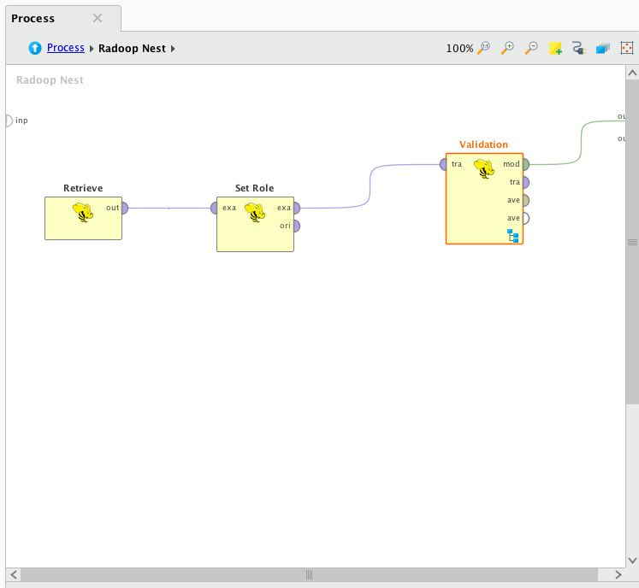
Task: Click the auto-fit process icon
Action: pyautogui.click(x=626, y=49)
